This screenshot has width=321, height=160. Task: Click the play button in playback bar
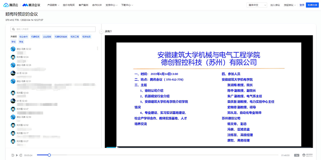point(17,155)
